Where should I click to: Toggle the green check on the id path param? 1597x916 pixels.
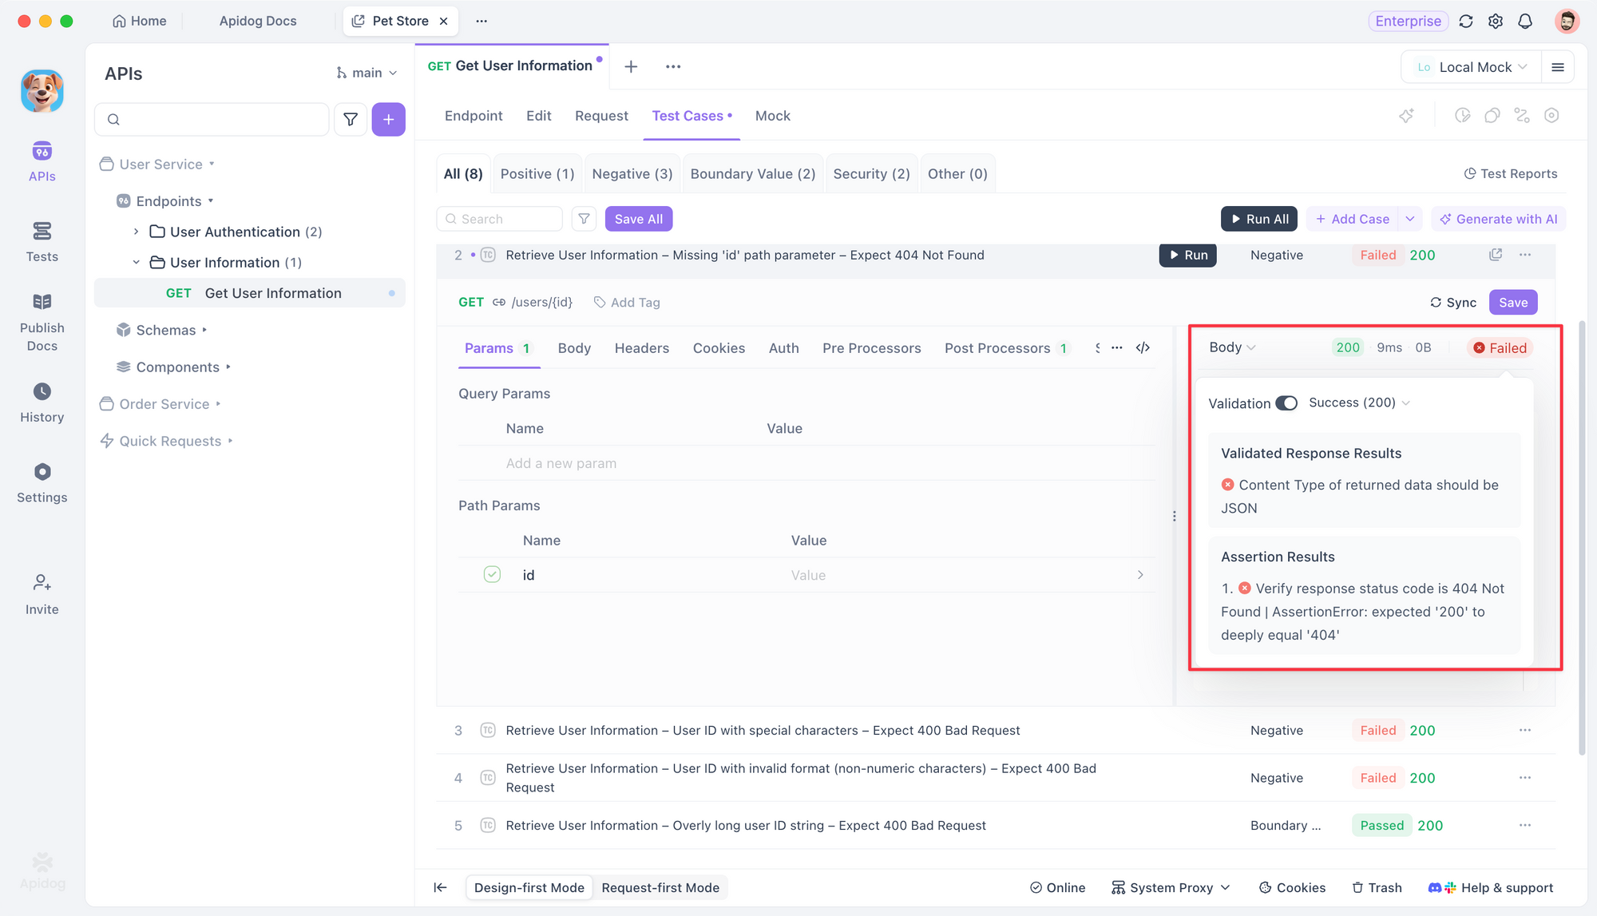tap(491, 574)
